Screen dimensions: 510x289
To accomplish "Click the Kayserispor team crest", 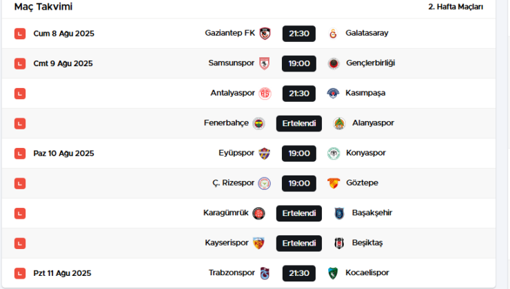I will coord(258,244).
